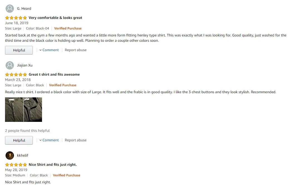Screen dimensions: 292x185
Task: Report abuse on Jiajian Xu's review
Action: 75,140
